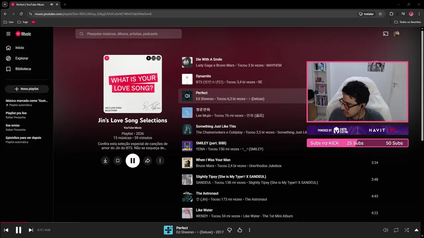Open Unorthodox Jukebox album link
Viewport: 424px width, 238px height.
click(265, 166)
